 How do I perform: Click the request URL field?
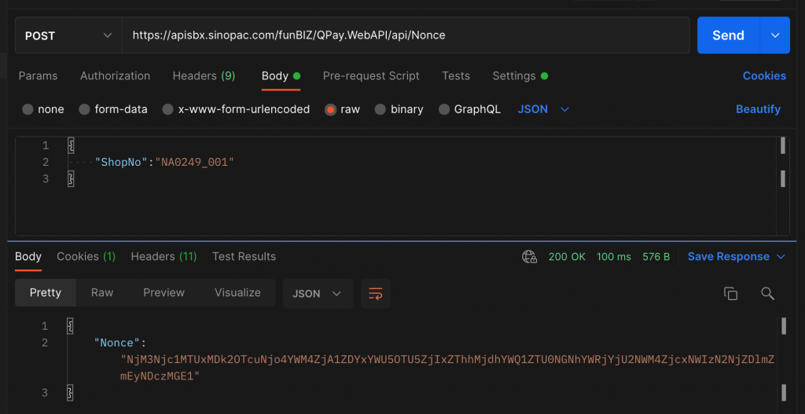click(406, 35)
